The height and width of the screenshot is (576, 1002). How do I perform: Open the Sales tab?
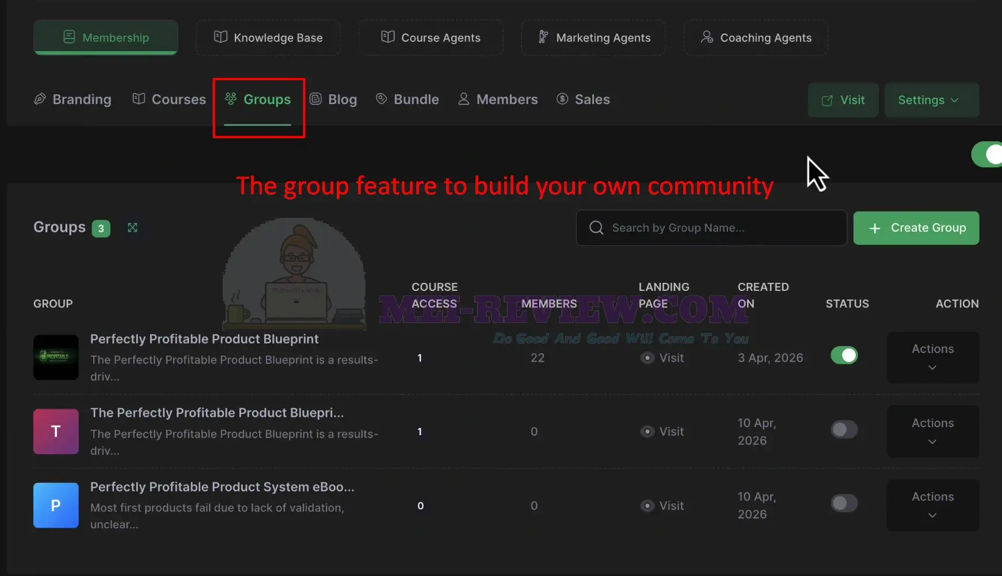583,99
